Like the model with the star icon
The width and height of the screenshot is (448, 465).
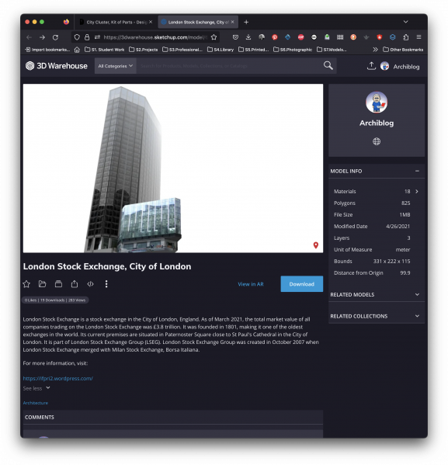(26, 284)
